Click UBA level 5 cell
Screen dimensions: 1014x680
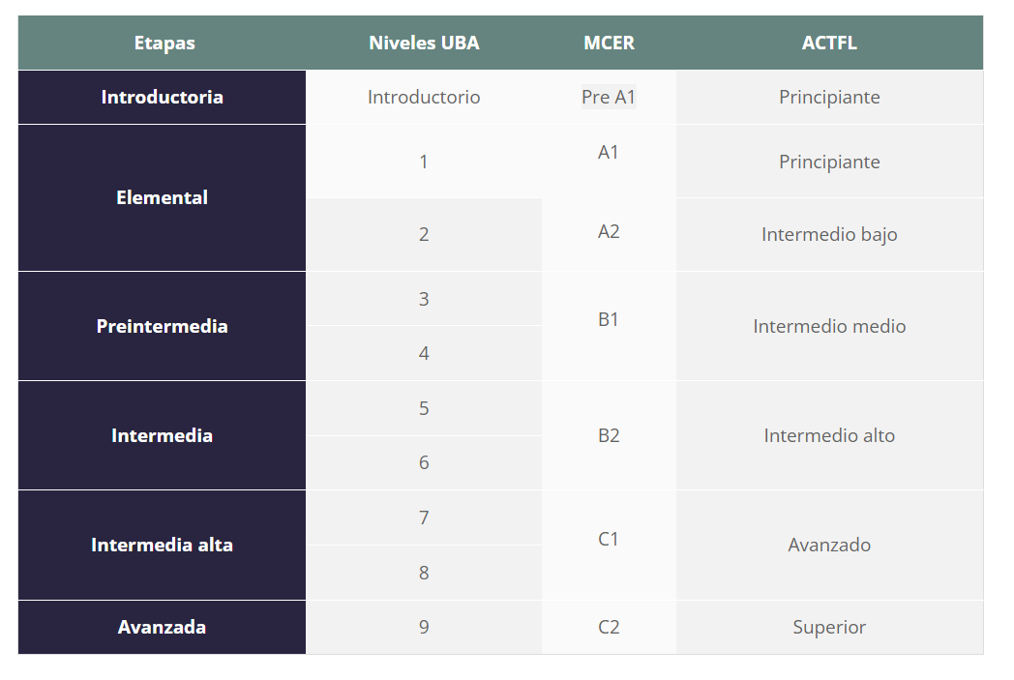coord(424,408)
